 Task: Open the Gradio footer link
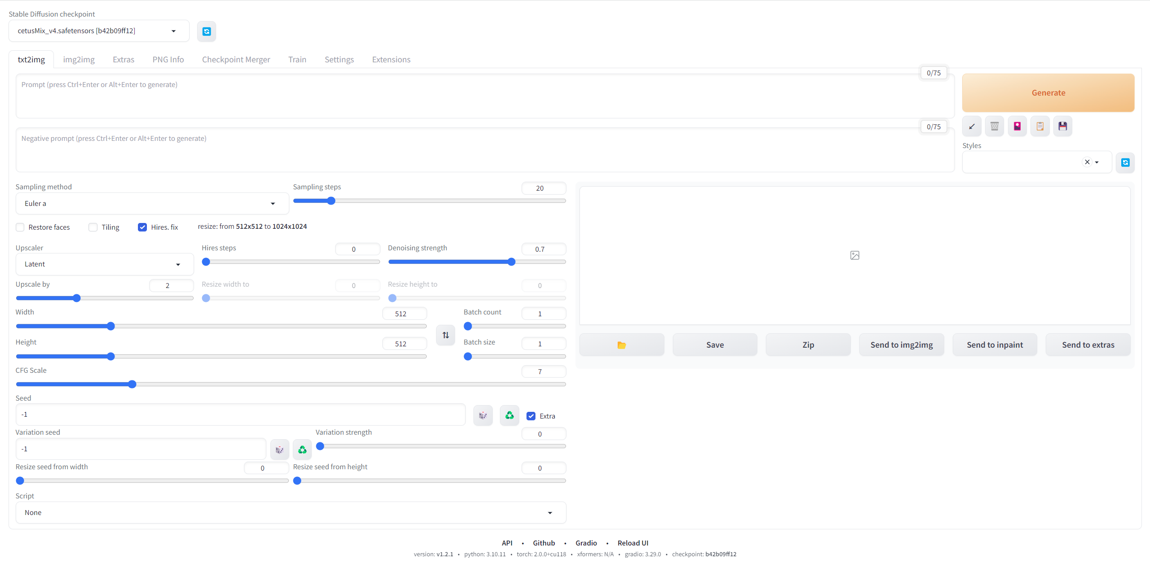[x=586, y=543]
